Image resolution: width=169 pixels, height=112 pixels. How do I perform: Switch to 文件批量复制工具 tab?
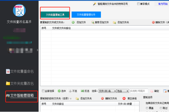55,15
